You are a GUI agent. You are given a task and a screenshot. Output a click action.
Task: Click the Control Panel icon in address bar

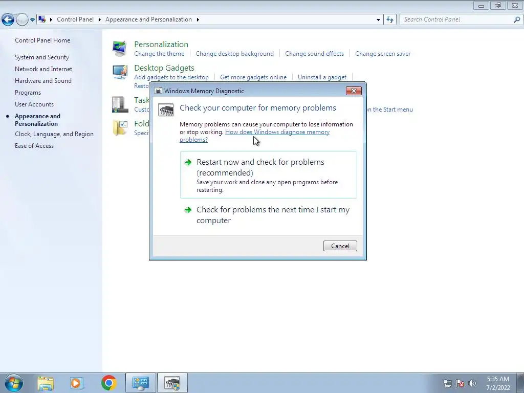42,19
